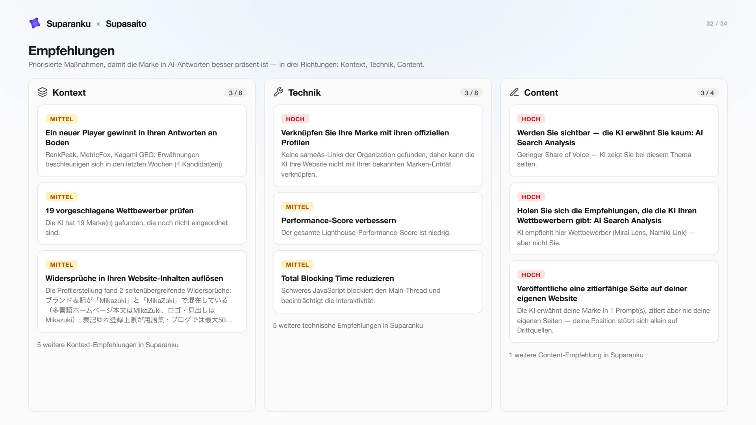Click the Technik wrench icon
Image resolution: width=756 pixels, height=425 pixels.
278,92
